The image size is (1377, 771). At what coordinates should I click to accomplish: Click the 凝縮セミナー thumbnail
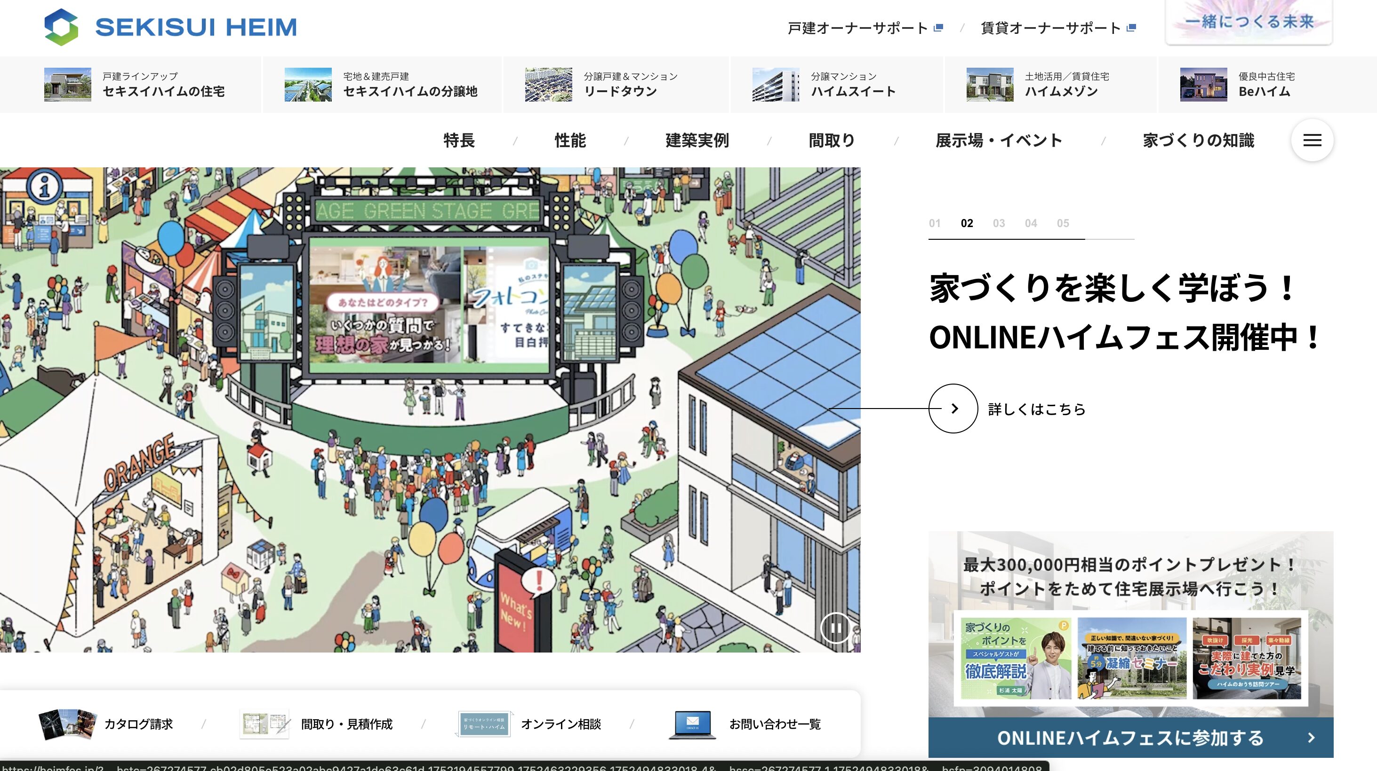1132,658
